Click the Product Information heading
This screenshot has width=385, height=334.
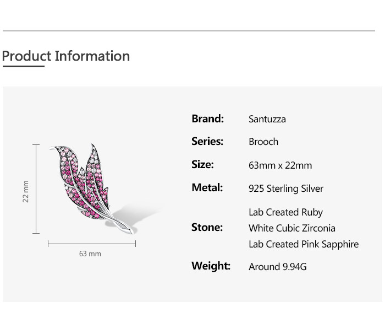(x=66, y=56)
